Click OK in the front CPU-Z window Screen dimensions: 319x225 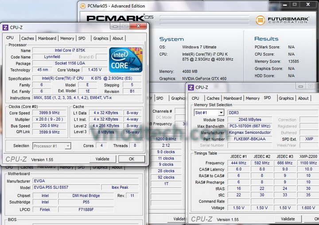(132, 159)
